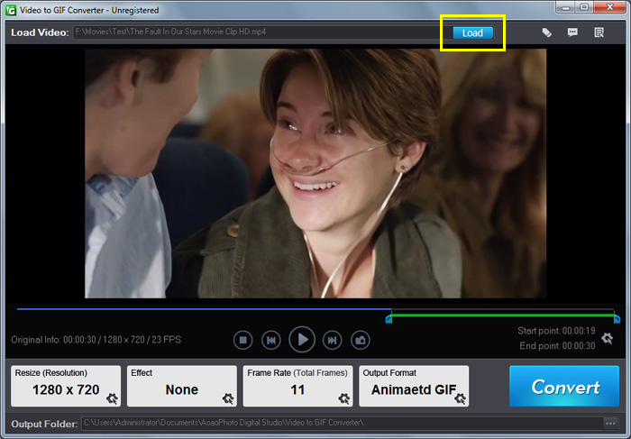The width and height of the screenshot is (631, 439).
Task: Click the Load Video file path field
Action: (x=261, y=32)
